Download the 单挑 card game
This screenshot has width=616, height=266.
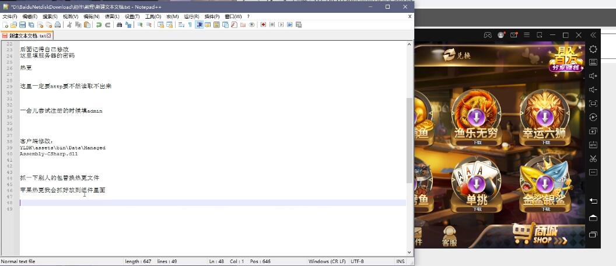[x=476, y=184]
